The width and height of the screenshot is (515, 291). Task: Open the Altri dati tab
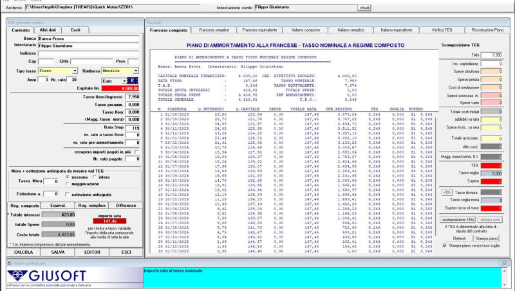(x=48, y=30)
